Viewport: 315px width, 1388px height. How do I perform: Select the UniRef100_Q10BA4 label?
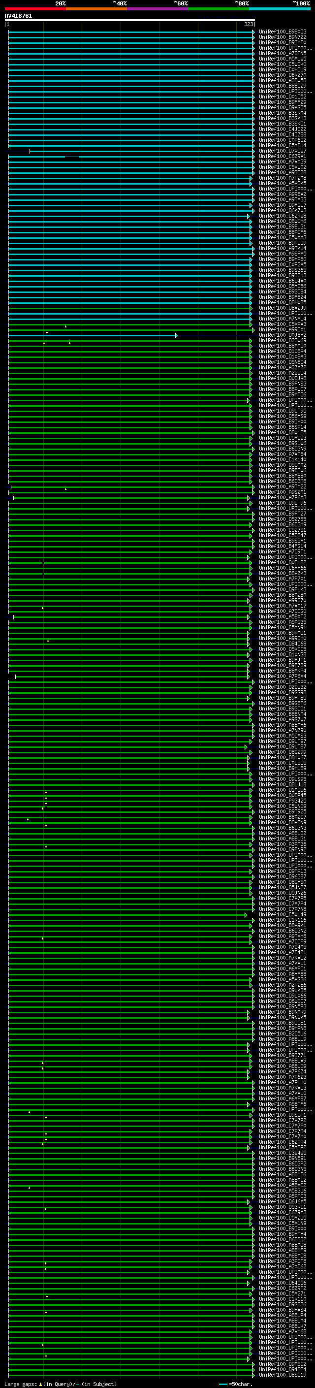283,352
